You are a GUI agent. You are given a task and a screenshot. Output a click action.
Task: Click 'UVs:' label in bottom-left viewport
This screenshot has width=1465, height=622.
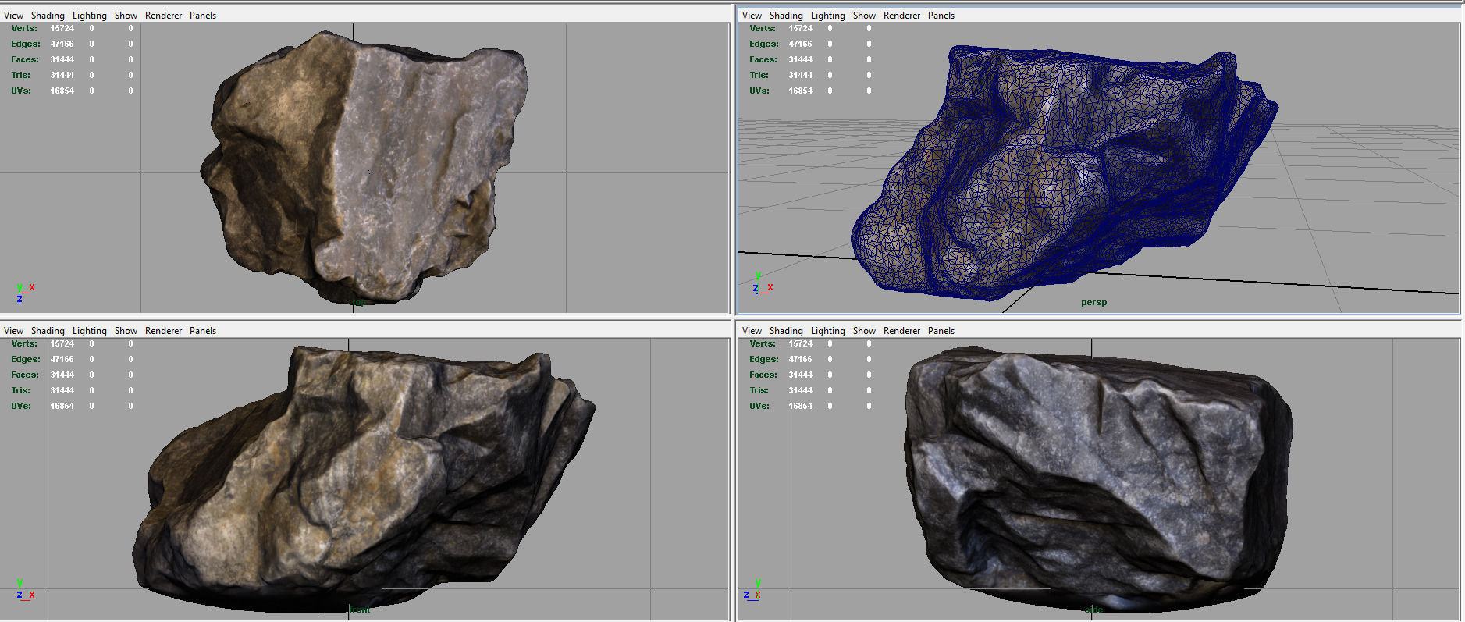pos(21,406)
